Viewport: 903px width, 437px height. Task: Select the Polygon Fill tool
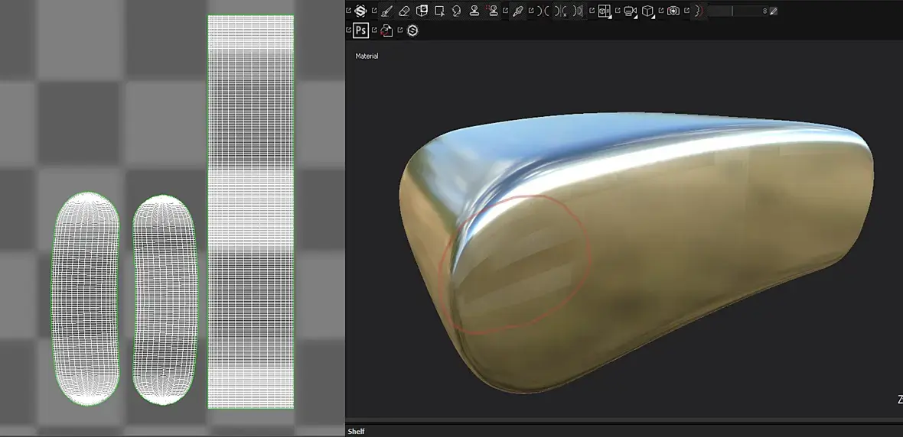439,11
